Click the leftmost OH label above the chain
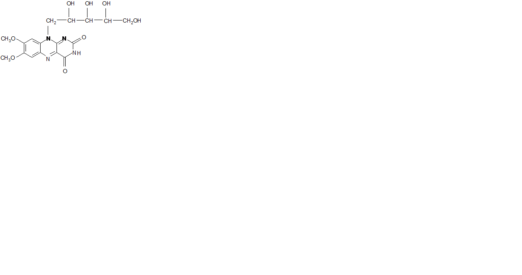Screen dimensions: 522x275 71,4
